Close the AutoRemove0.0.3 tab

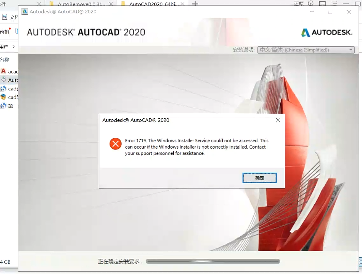pyautogui.click(x=111, y=4)
